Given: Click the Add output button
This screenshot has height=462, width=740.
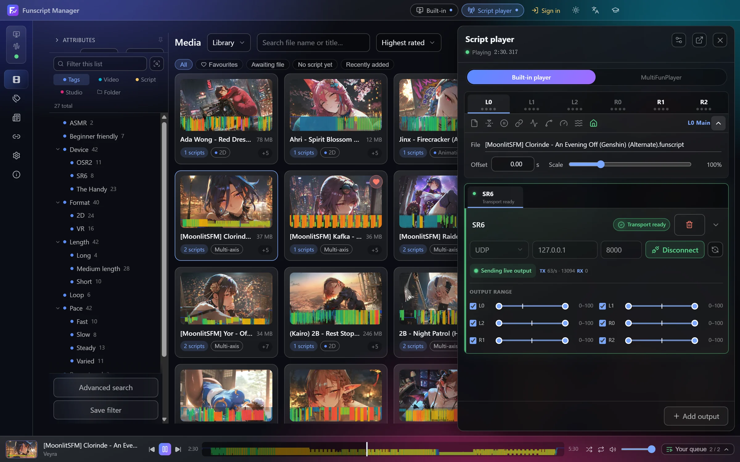Looking at the screenshot, I should pyautogui.click(x=696, y=416).
